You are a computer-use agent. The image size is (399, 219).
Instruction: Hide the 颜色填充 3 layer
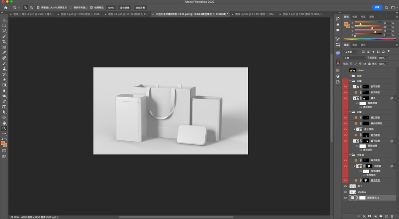(345, 198)
